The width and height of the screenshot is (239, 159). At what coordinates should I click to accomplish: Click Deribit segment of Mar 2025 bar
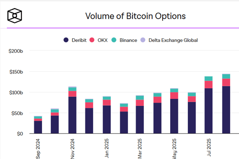coord(140,120)
